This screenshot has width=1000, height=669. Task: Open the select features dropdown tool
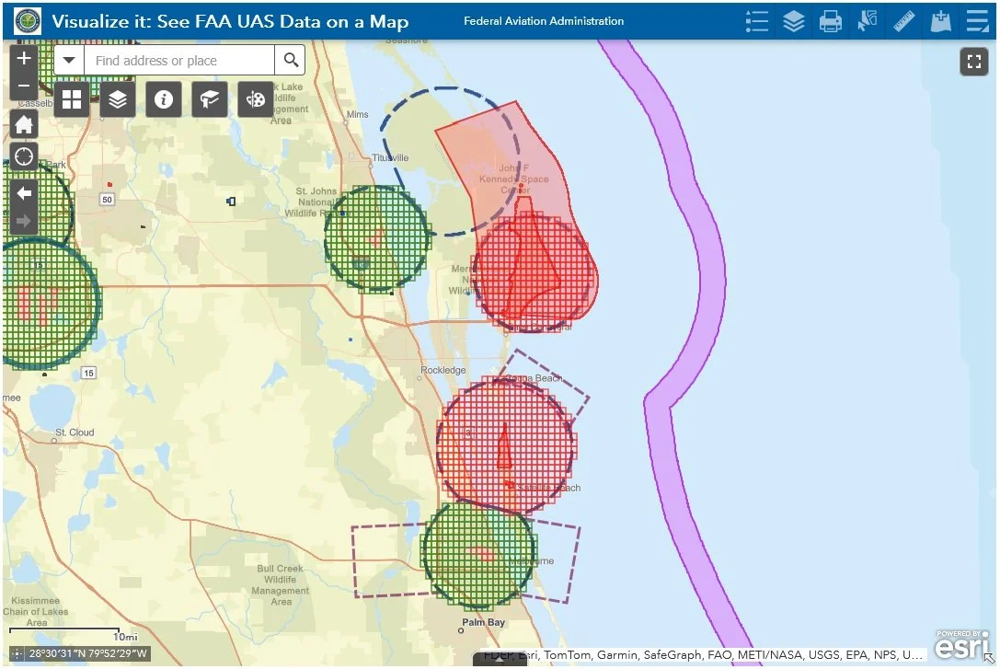867,20
